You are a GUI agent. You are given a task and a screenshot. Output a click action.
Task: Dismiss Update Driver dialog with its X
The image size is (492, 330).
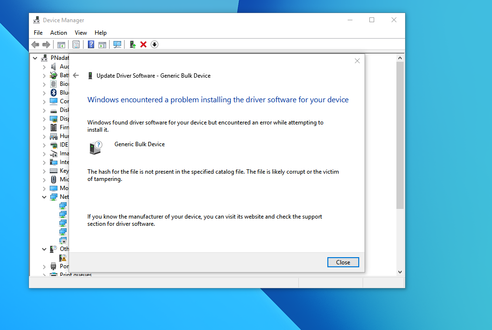(x=357, y=61)
